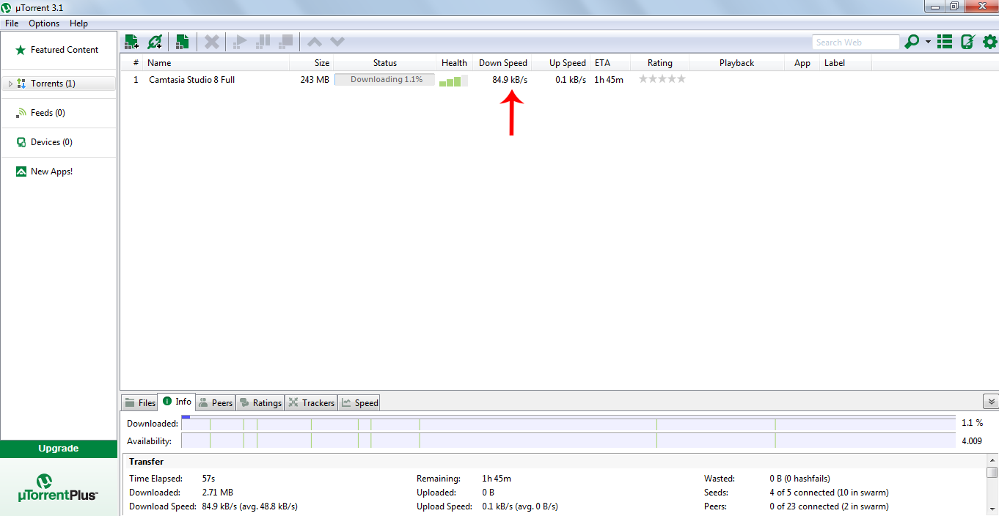999x516 pixels.
Task: Click the Downloaded pieces bar
Action: tap(568, 423)
